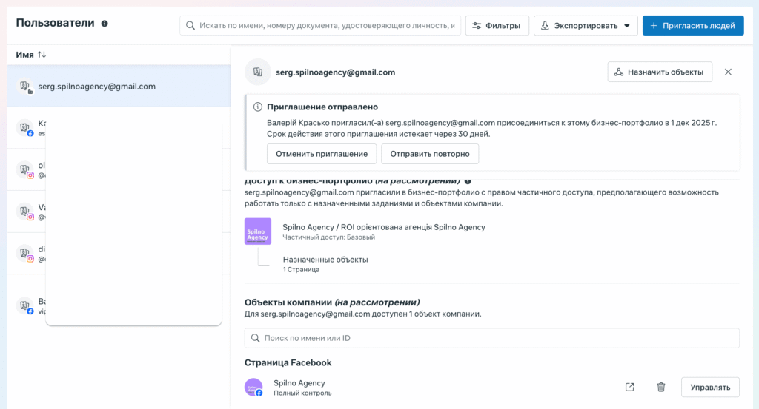759x409 pixels.
Task: Close the user details panel
Action: tap(728, 72)
